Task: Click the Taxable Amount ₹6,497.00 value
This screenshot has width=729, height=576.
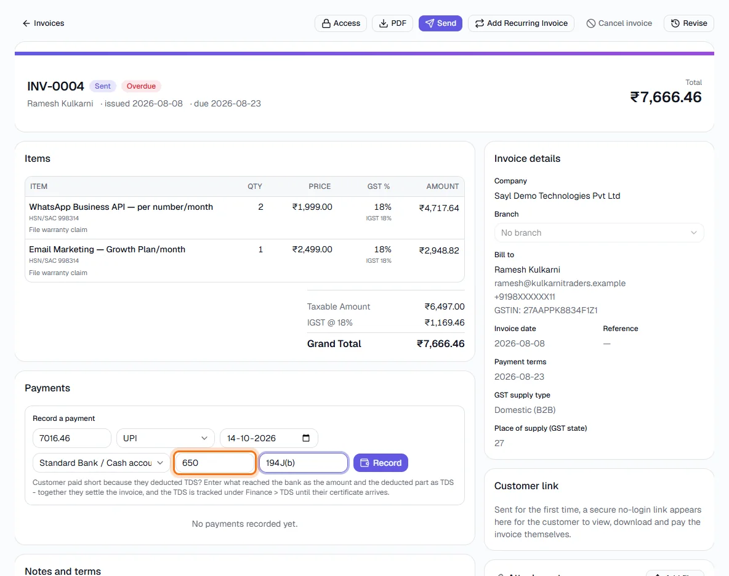Action: tap(444, 306)
